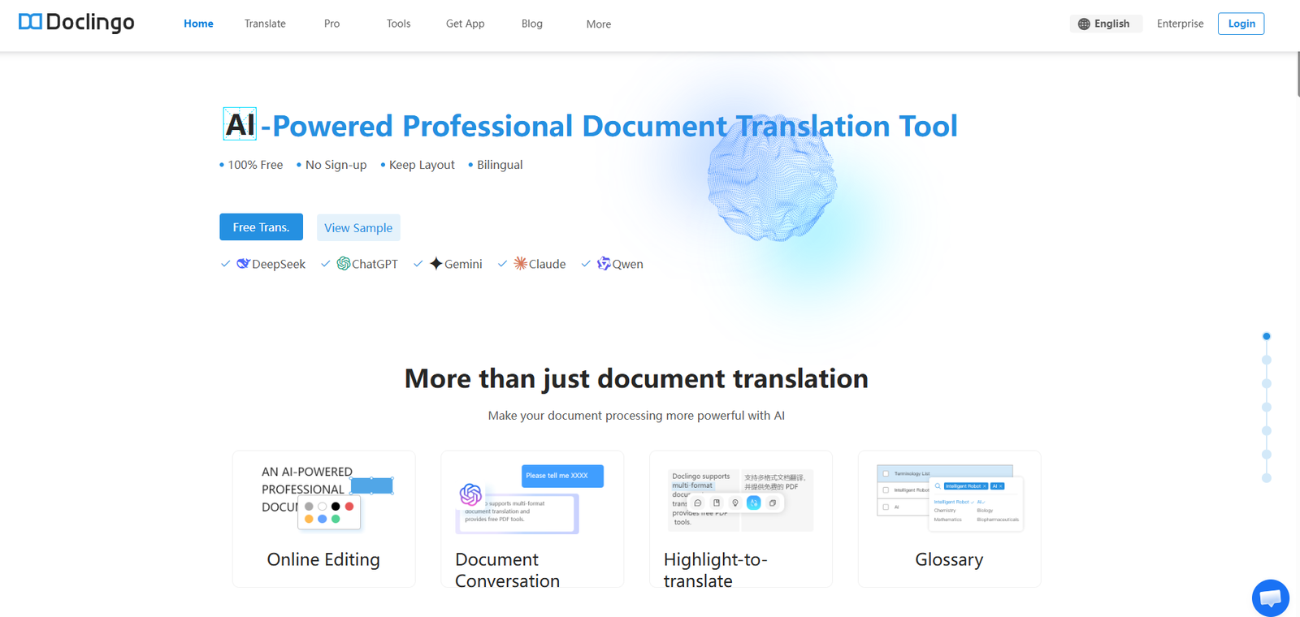Image resolution: width=1300 pixels, height=617 pixels.
Task: Open the Blog page from navigation
Action: pyautogui.click(x=531, y=24)
